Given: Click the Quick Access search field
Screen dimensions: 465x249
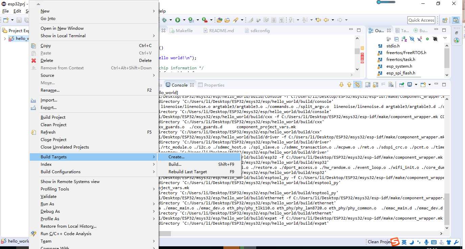Looking at the screenshot, I should (x=421, y=20).
